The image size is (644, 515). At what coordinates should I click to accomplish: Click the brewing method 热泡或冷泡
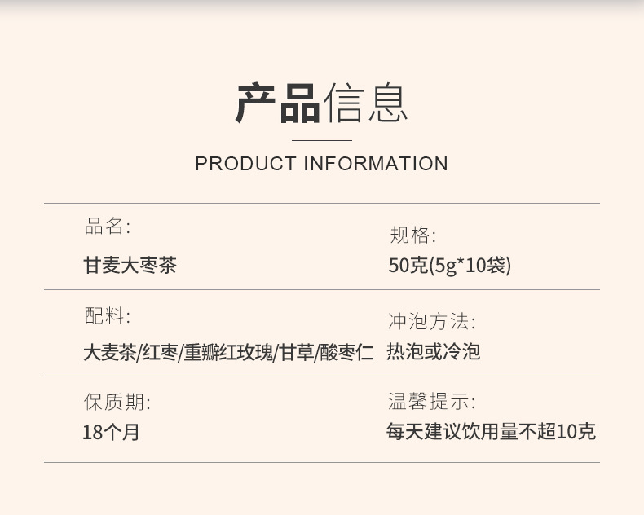(433, 352)
